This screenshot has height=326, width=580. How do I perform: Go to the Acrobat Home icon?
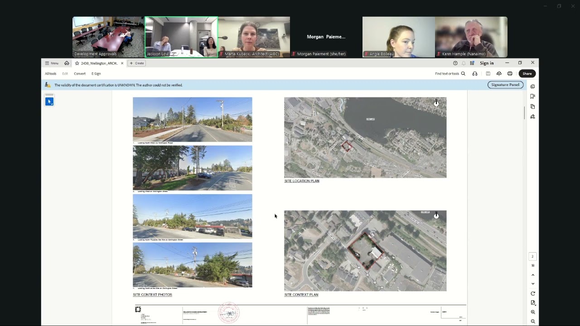(x=67, y=63)
